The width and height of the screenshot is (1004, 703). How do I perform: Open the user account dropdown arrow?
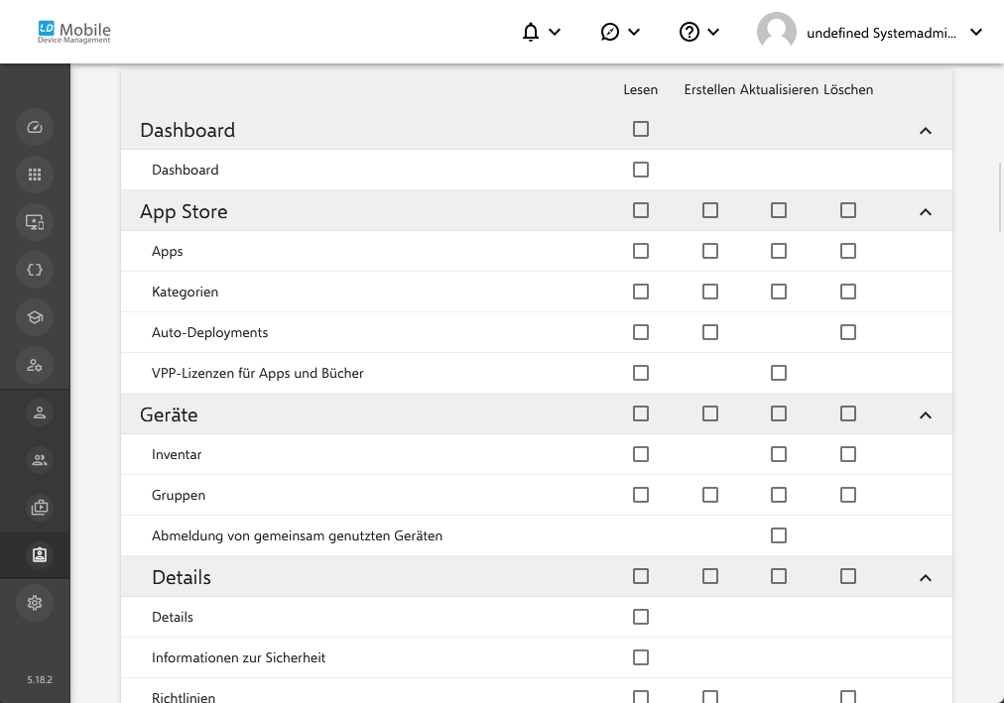[976, 32]
